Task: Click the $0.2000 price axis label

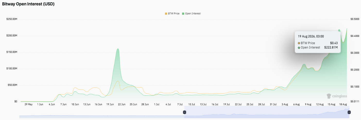Action: coord(355,70)
